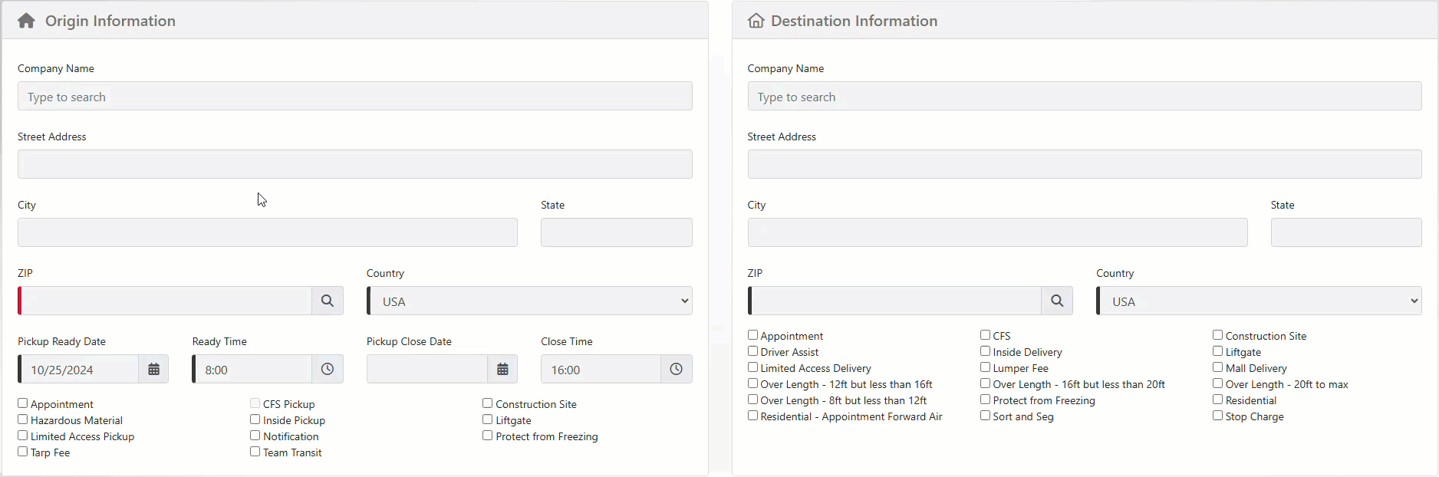
Task: Click the origin ZIP search magnifier icon
Action: click(x=328, y=301)
